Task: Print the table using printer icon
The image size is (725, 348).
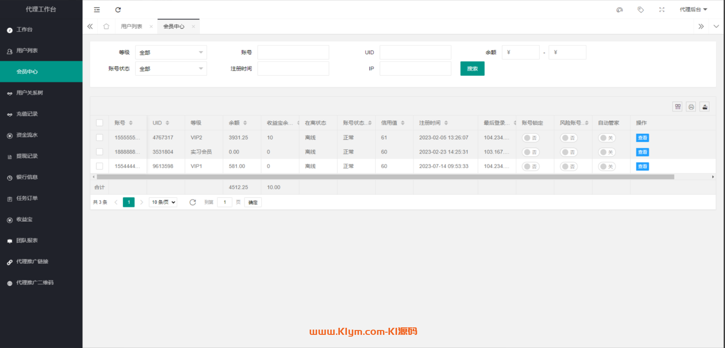Action: pyautogui.click(x=691, y=107)
